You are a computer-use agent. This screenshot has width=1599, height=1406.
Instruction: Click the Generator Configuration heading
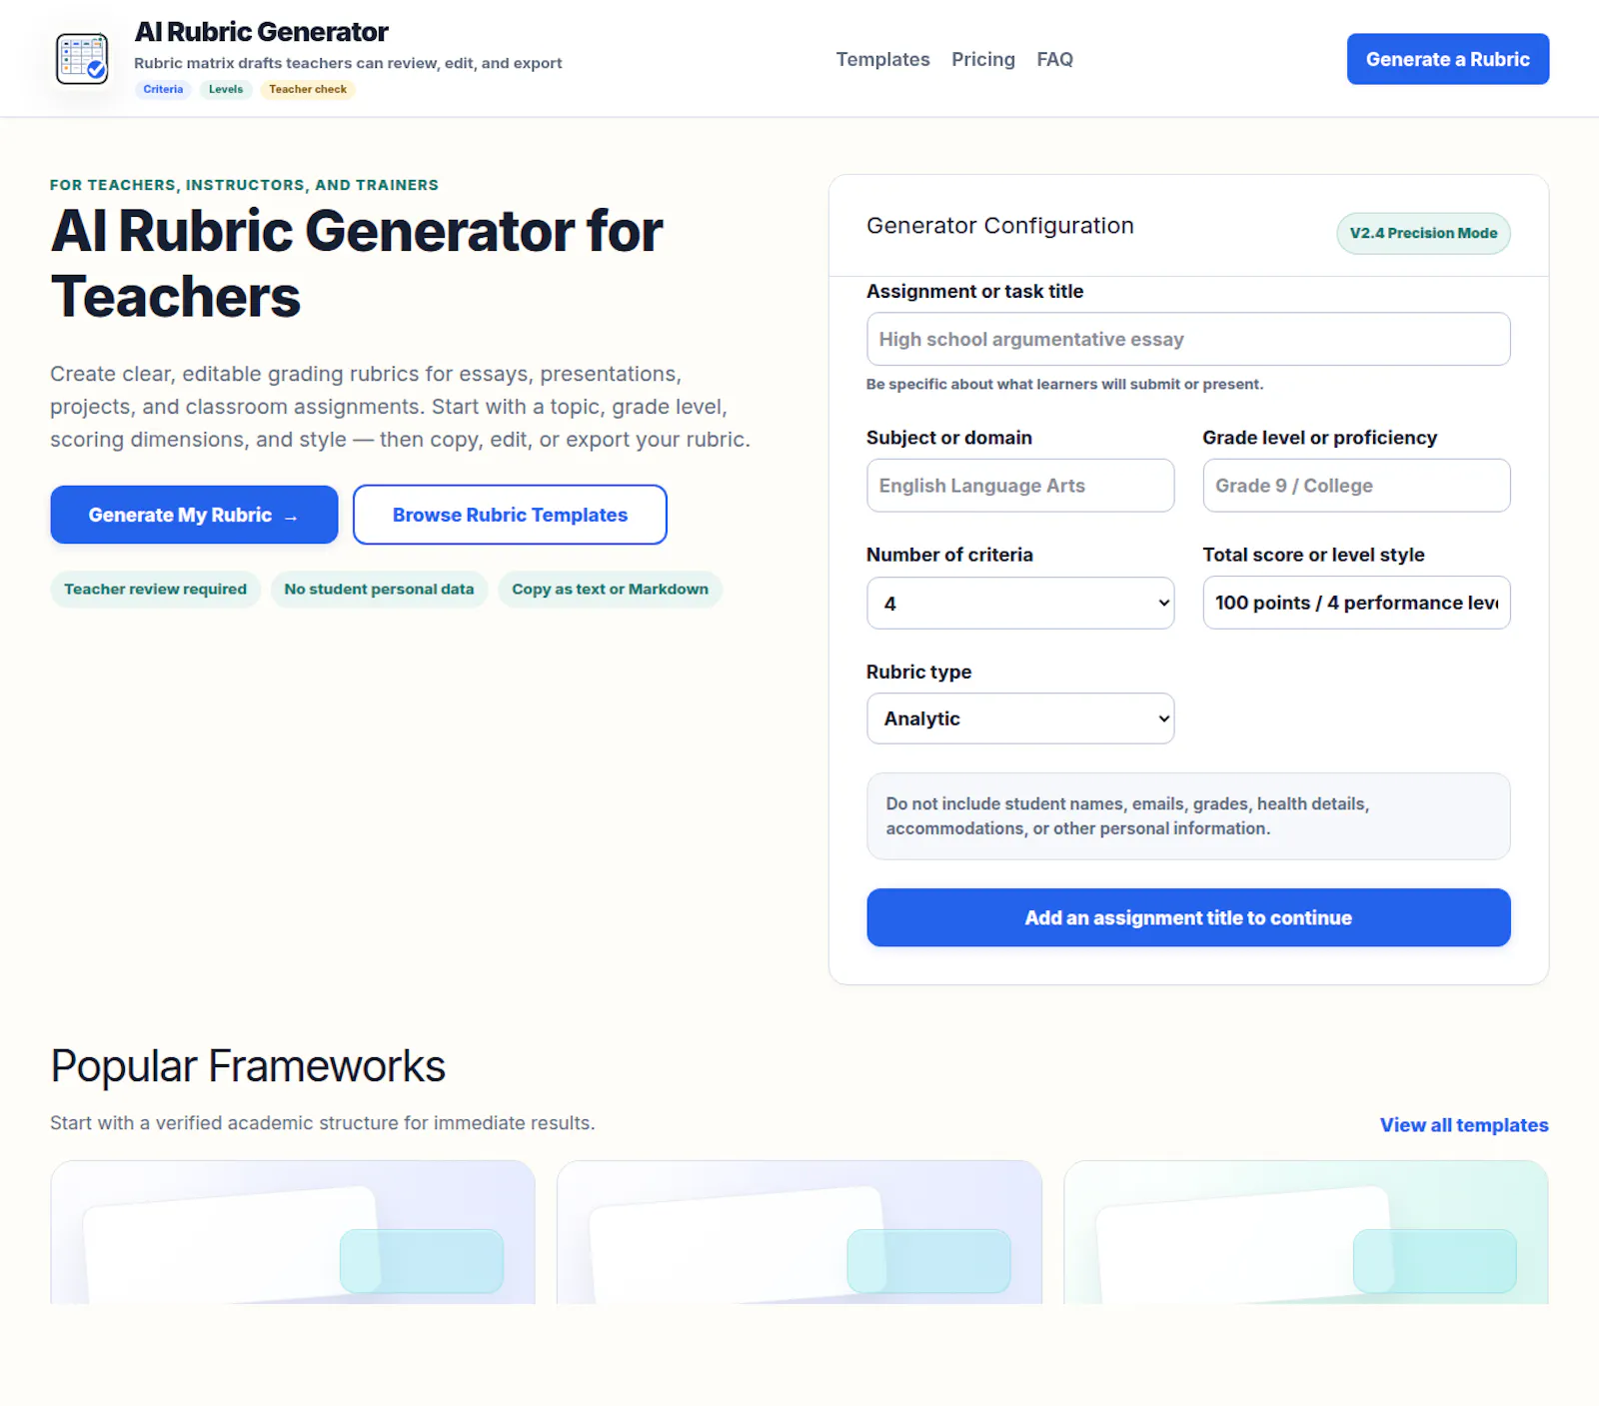click(999, 226)
